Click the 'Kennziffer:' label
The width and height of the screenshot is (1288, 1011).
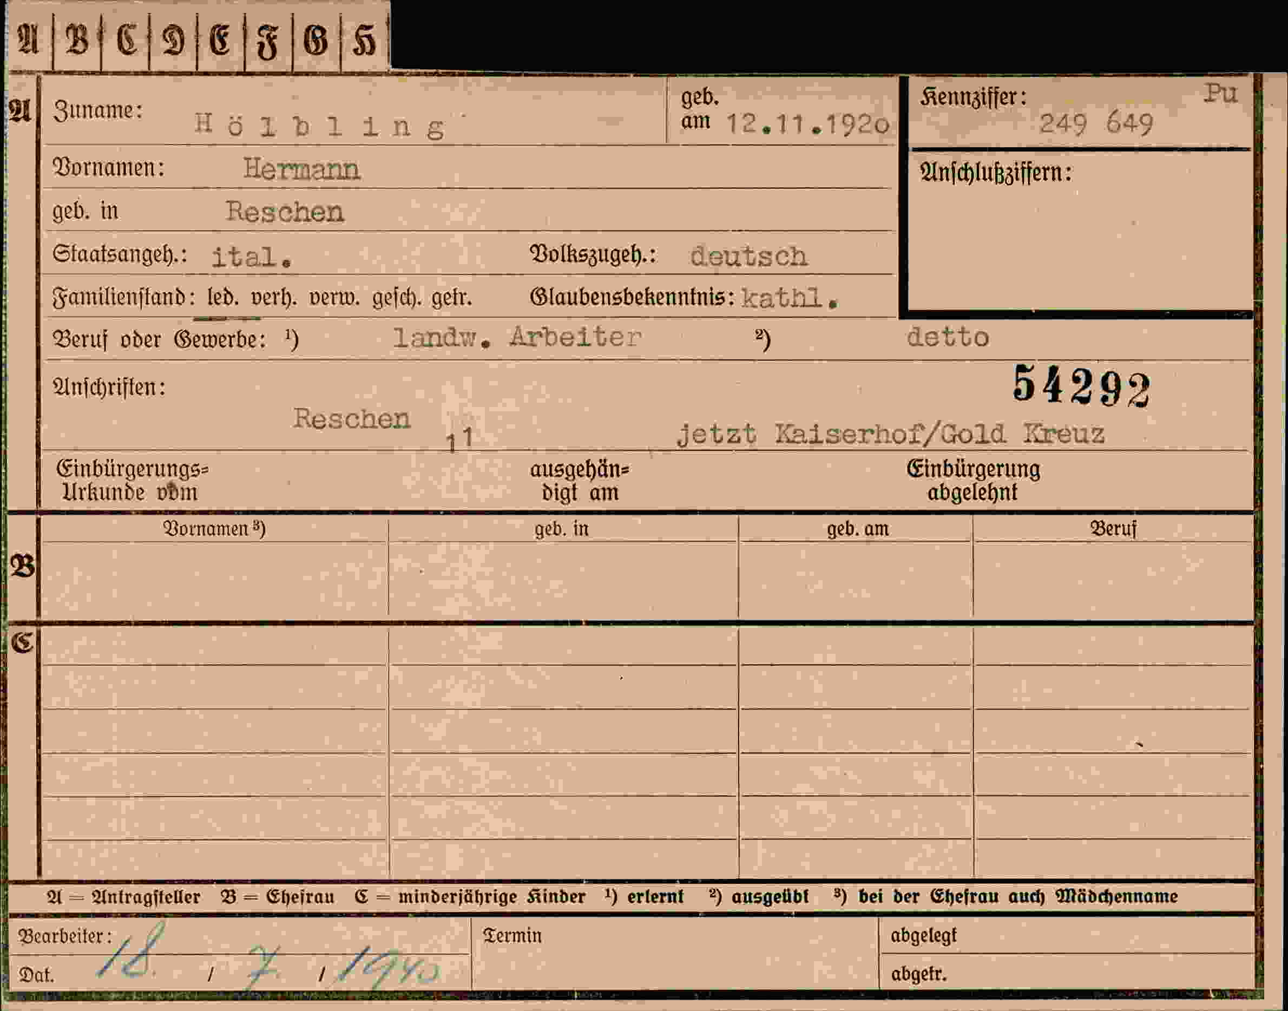click(974, 97)
